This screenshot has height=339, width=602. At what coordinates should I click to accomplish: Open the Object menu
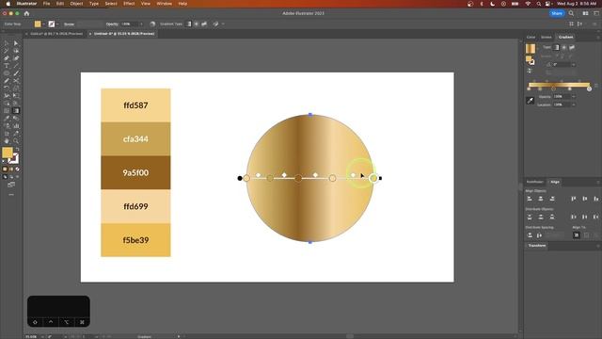tap(76, 4)
